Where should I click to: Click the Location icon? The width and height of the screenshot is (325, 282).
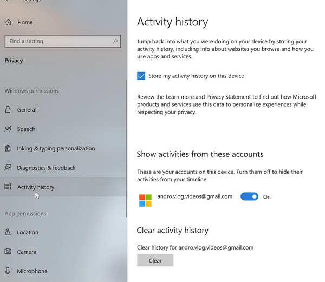(8, 232)
